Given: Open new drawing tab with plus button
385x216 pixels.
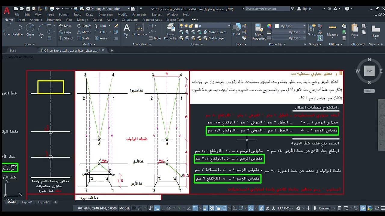Looking at the screenshot, I should click(x=112, y=50).
